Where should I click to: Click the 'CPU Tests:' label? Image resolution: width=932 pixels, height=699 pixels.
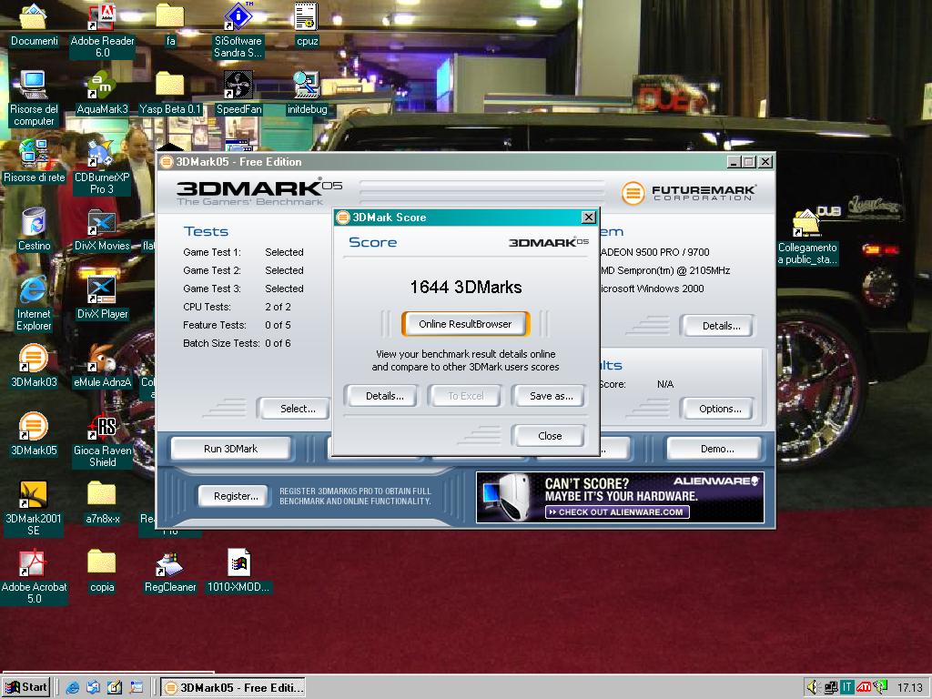207,307
